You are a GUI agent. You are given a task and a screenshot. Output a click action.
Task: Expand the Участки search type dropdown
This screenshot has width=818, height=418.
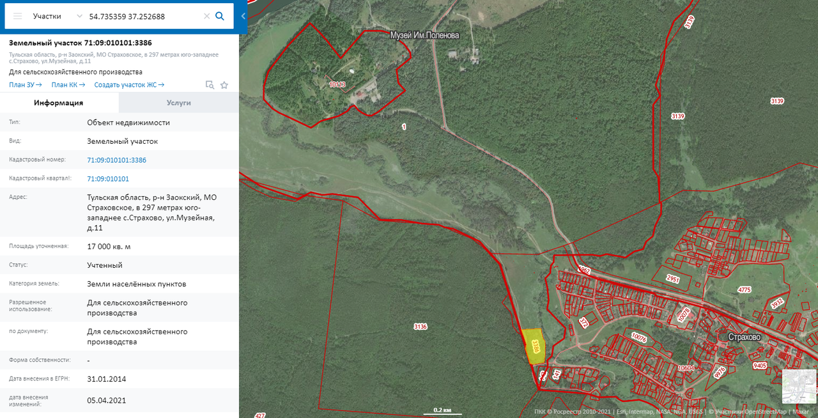(x=56, y=16)
